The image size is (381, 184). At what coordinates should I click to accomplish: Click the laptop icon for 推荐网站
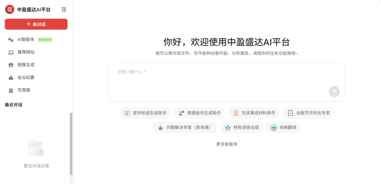coord(11,52)
